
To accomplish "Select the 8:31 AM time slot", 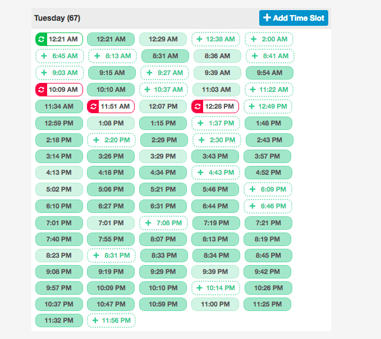I will (165, 56).
